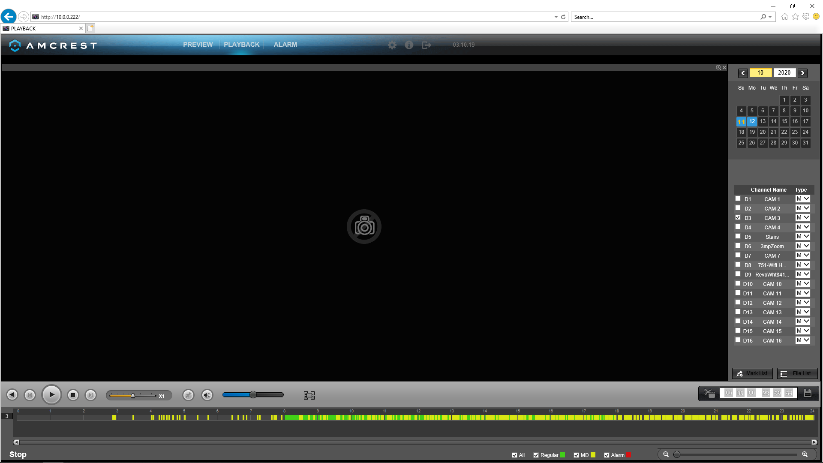Open the Type dropdown for CAM 10
The height and width of the screenshot is (463, 823).
pyautogui.click(x=802, y=284)
